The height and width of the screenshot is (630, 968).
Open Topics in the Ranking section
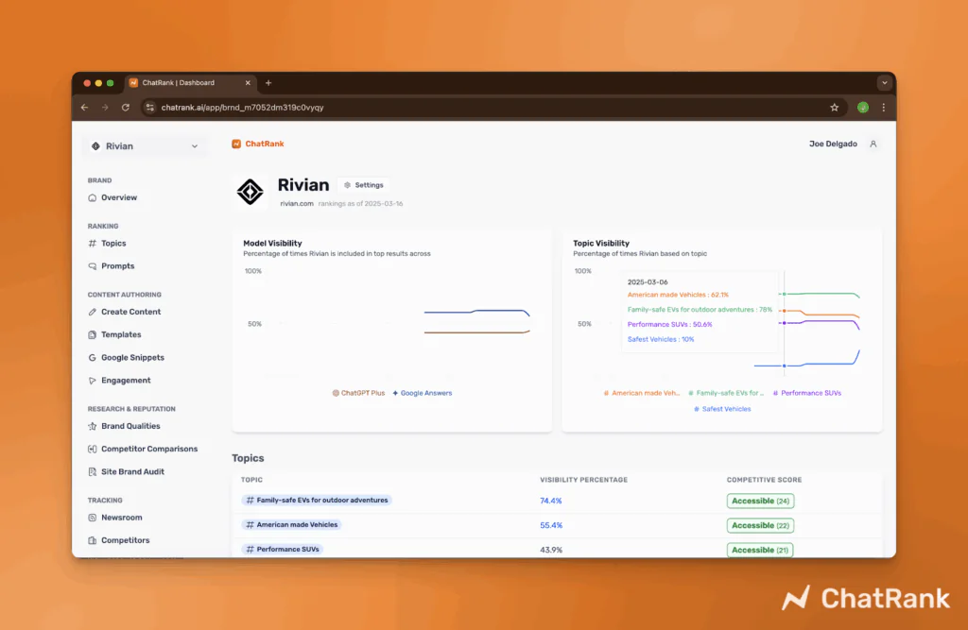[x=113, y=244]
